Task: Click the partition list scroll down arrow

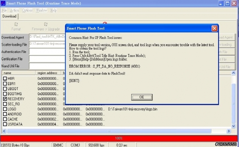Action: [x=233, y=126]
